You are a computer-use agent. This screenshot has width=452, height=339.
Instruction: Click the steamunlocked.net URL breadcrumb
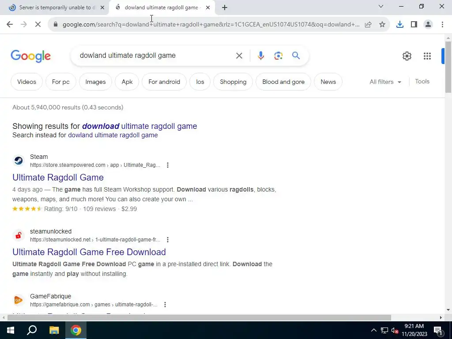95,240
